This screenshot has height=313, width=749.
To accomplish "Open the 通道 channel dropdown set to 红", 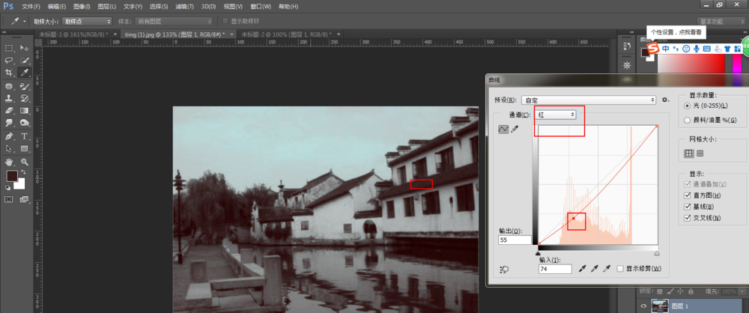I will 554,115.
